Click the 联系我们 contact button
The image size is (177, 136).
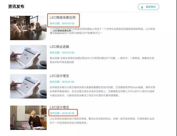tap(149, 7)
